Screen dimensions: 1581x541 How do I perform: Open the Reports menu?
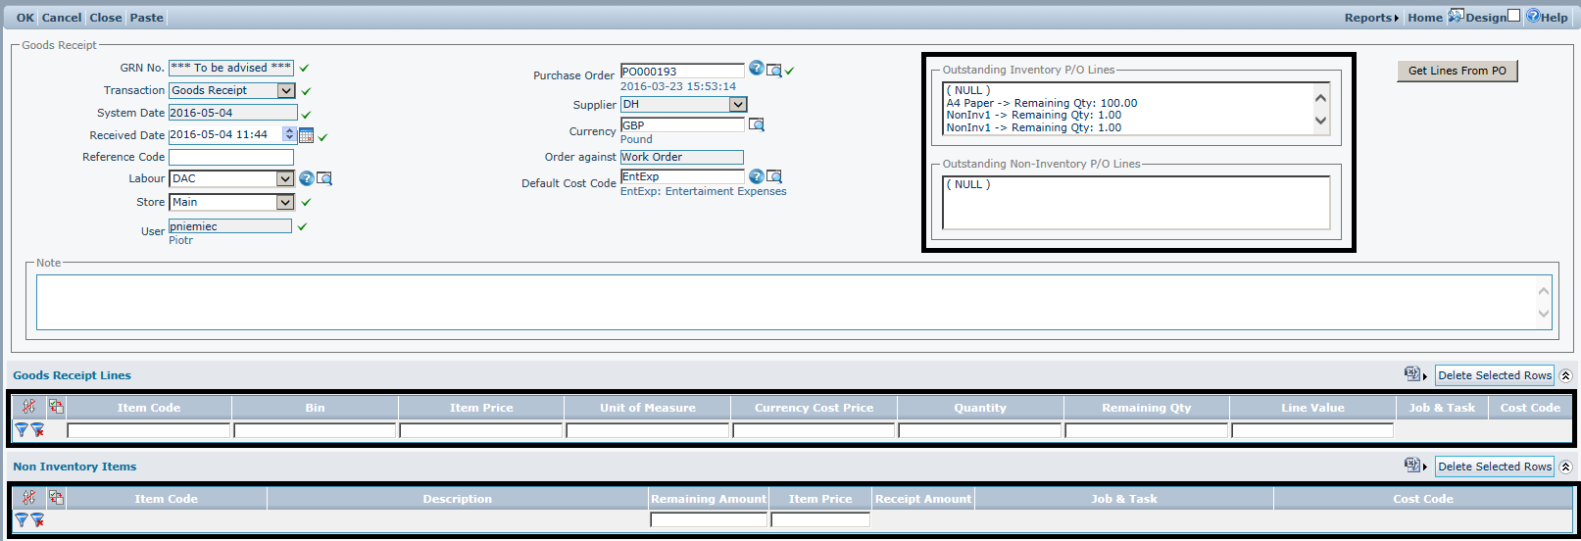click(1370, 18)
